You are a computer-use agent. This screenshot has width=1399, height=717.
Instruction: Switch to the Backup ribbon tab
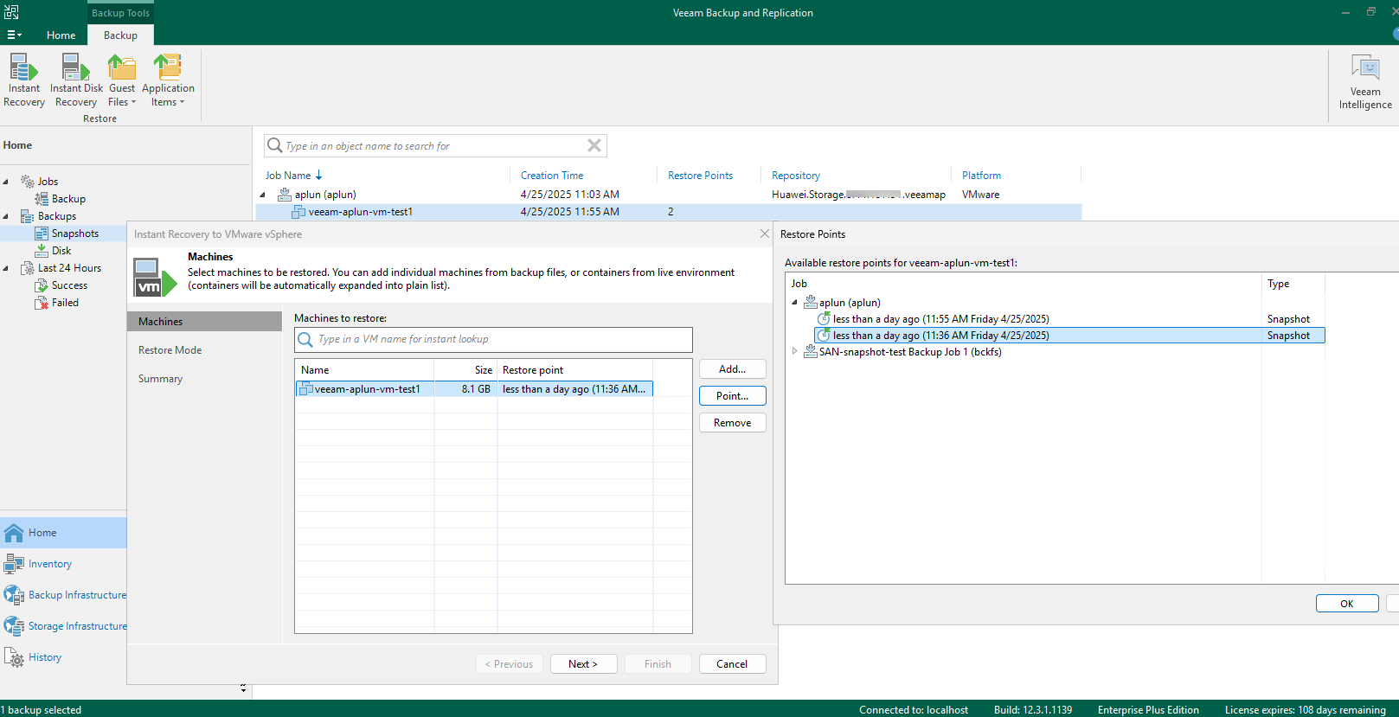coord(120,35)
